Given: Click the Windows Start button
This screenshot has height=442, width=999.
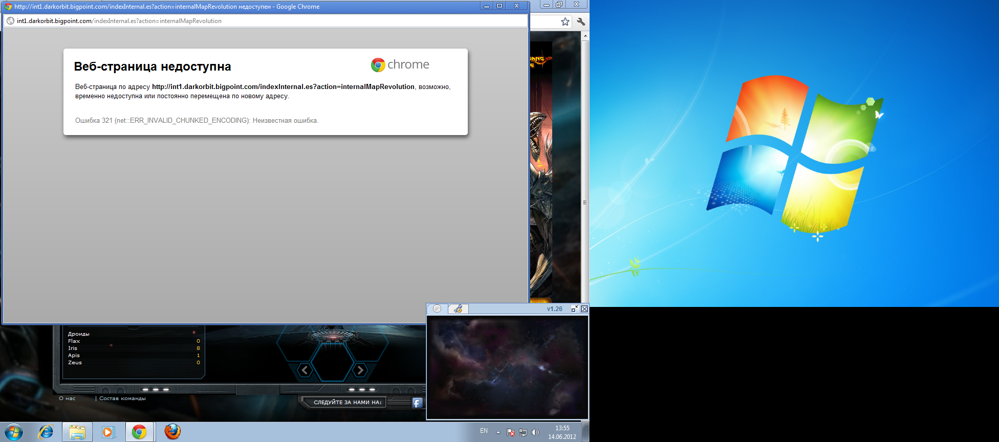Looking at the screenshot, I should pos(14,432).
